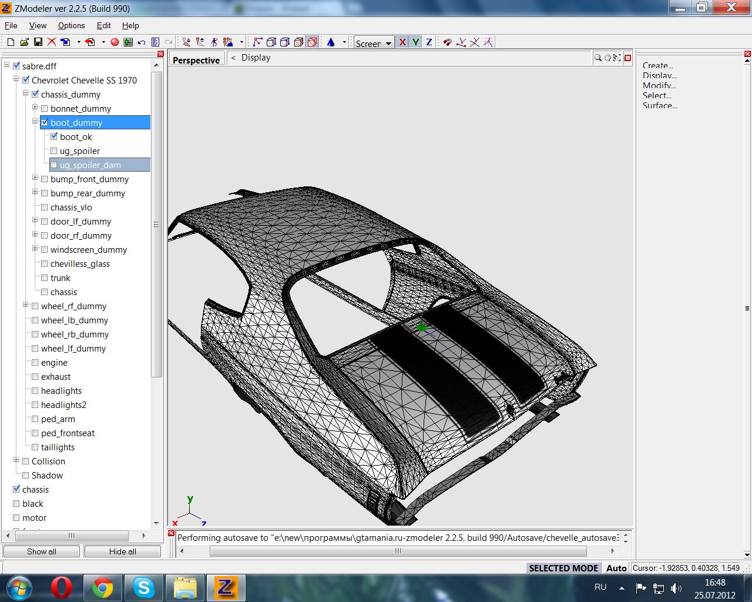
Task: Uncheck the boot_ok checkbox
Action: [x=54, y=136]
